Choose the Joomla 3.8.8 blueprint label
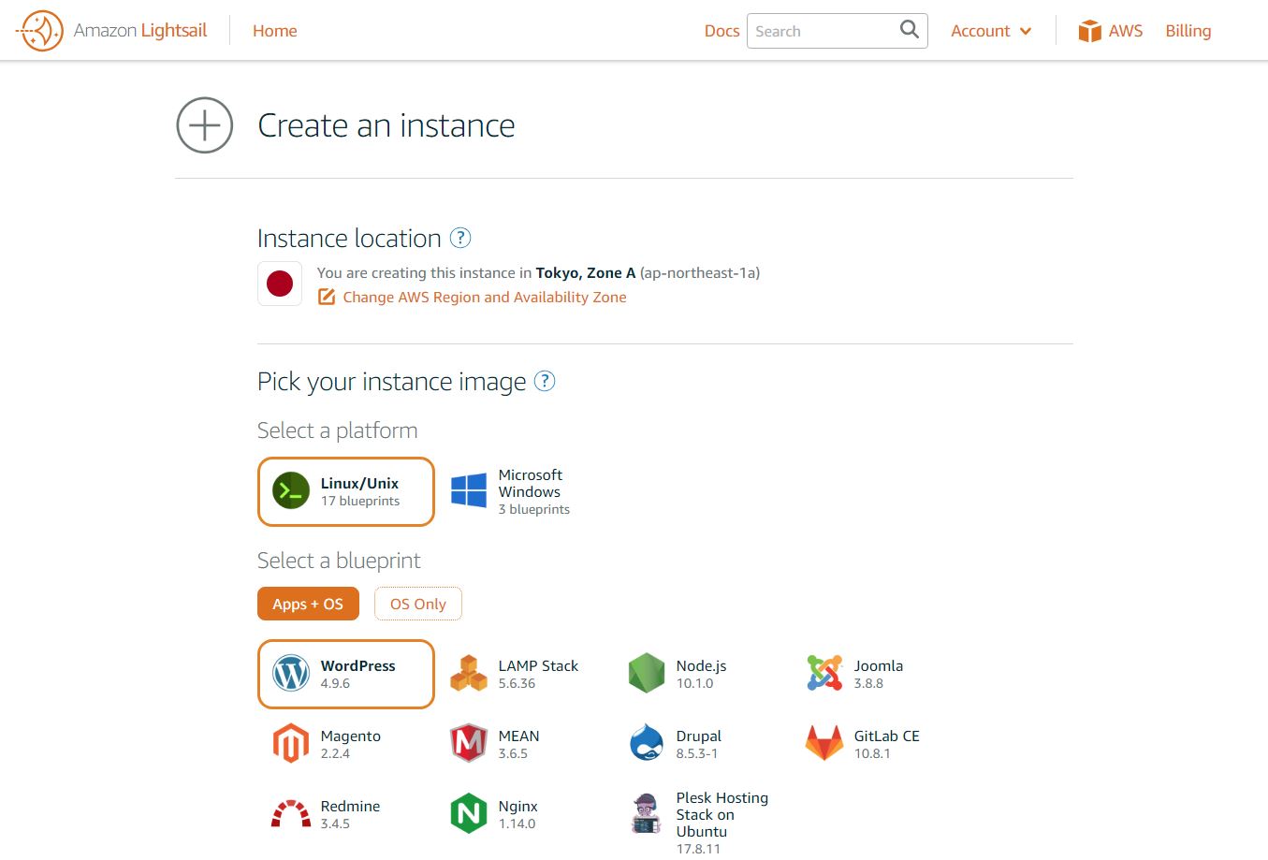This screenshot has height=860, width=1268. click(879, 674)
